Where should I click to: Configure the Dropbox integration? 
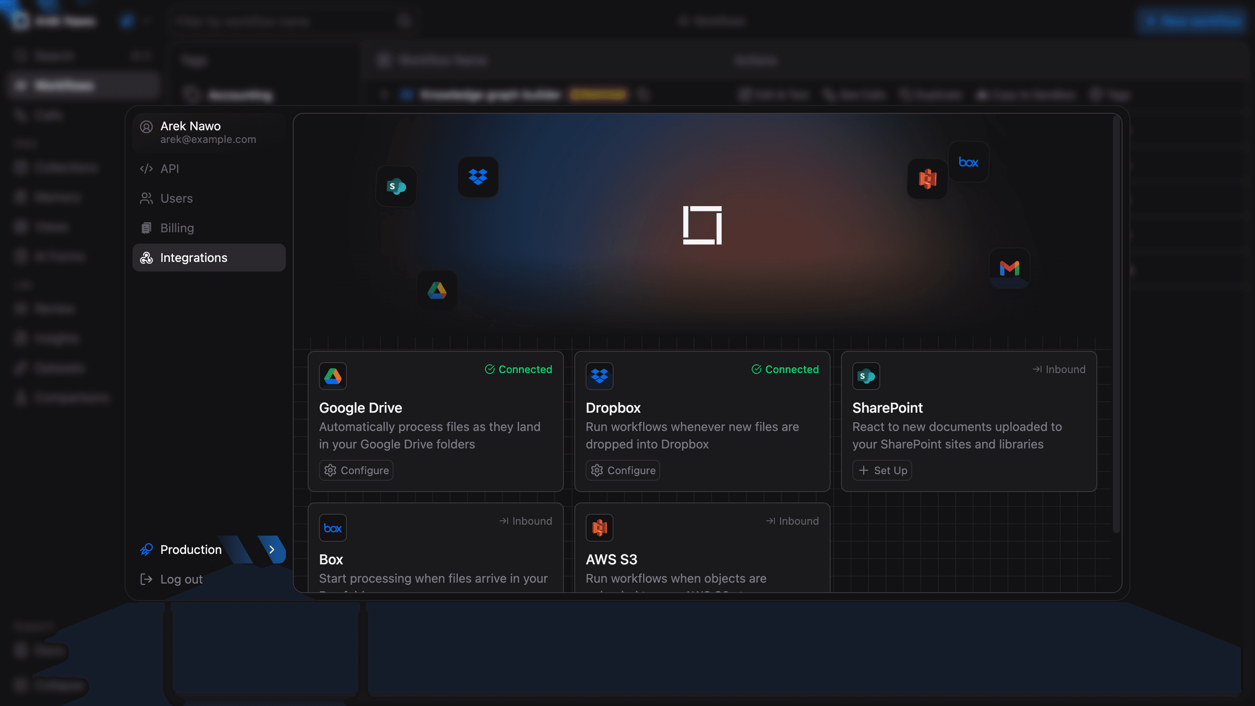tap(623, 471)
